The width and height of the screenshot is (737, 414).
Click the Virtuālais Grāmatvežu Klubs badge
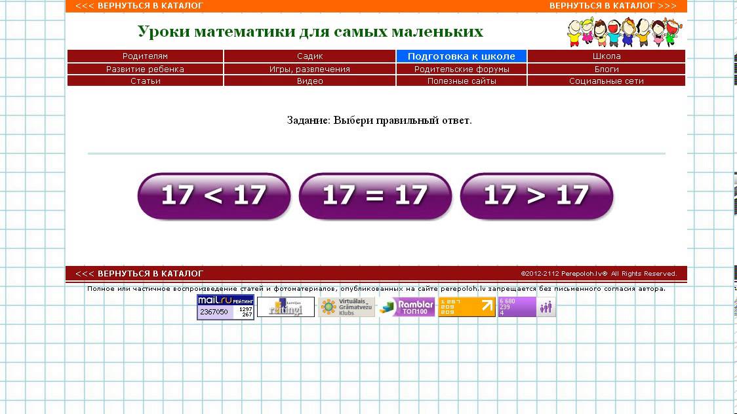click(x=346, y=307)
